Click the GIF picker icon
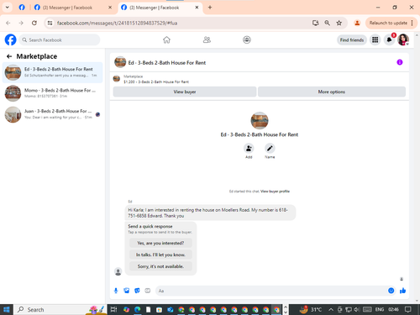The width and height of the screenshot is (420, 315). pyautogui.click(x=148, y=291)
